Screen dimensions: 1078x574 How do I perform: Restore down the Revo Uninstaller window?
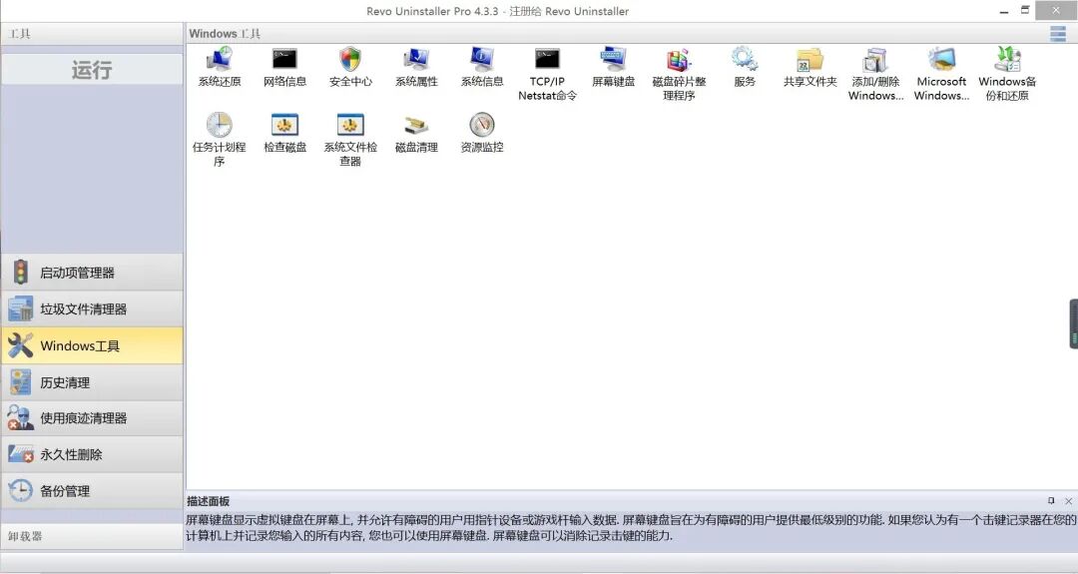tap(1025, 10)
